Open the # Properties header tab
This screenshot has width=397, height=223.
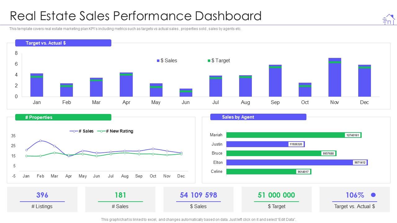(x=63, y=117)
